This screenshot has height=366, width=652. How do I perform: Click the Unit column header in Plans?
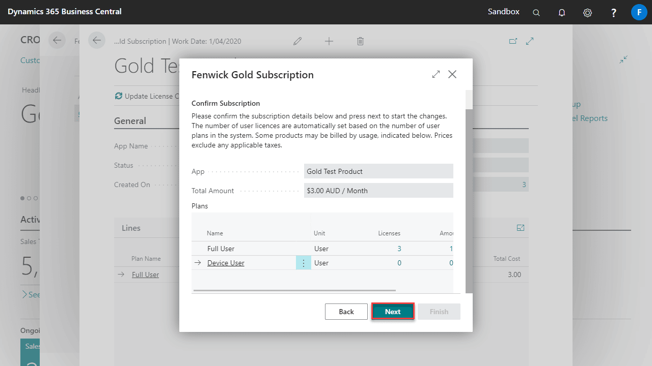(x=319, y=233)
